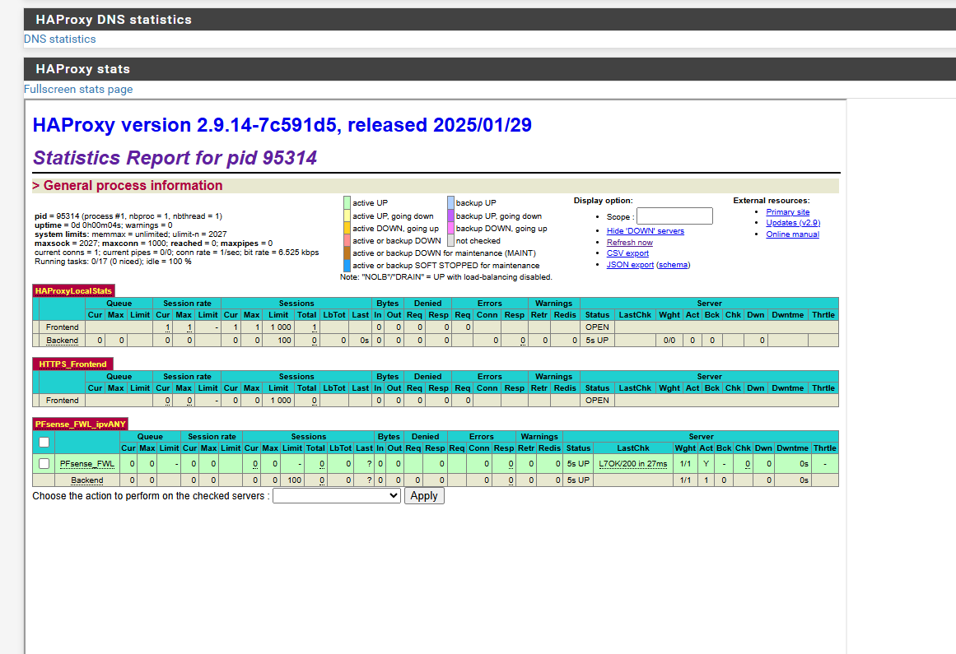This screenshot has height=654, width=956.
Task: Open the Primary site external resource
Action: (x=788, y=212)
